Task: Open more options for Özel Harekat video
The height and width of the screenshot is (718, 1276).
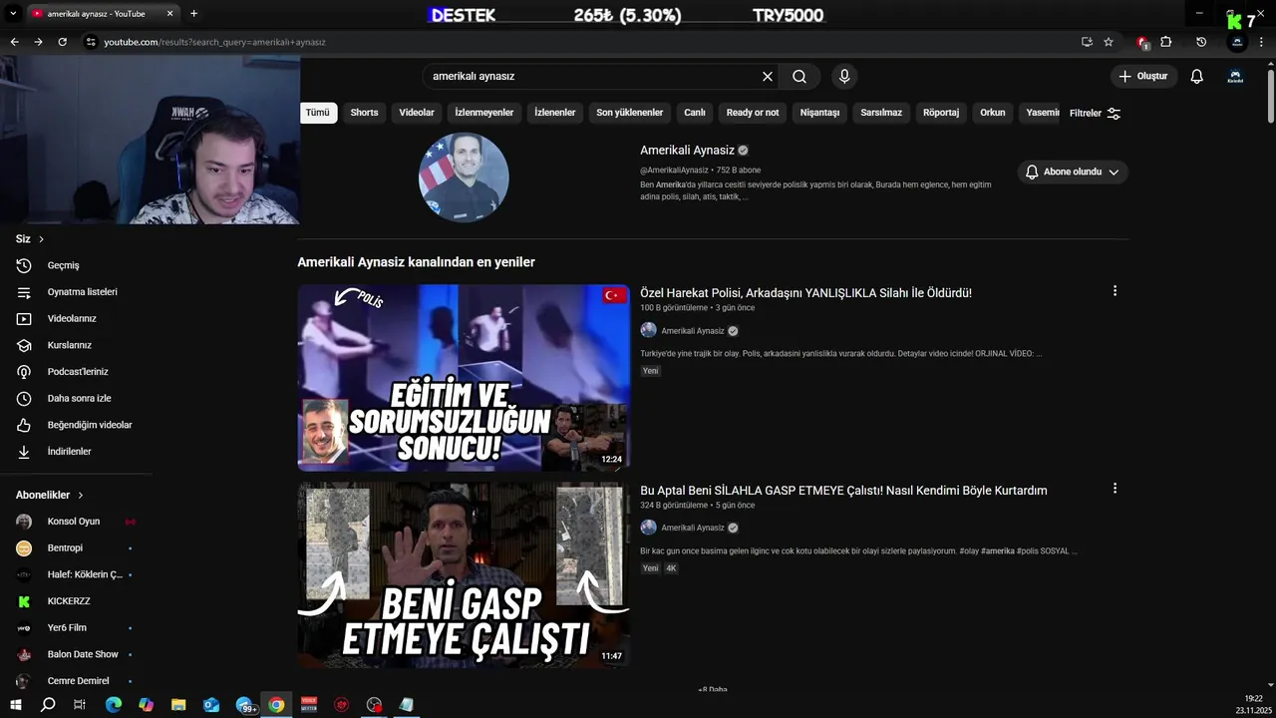Action: tap(1115, 291)
